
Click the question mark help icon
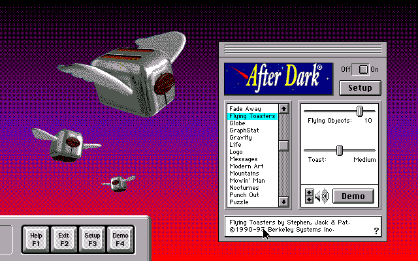(x=376, y=231)
